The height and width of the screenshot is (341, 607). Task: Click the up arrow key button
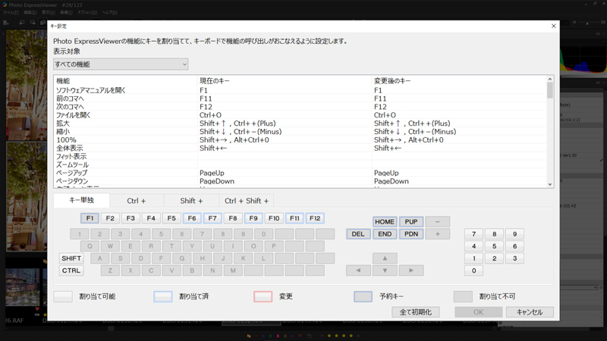coord(385,258)
